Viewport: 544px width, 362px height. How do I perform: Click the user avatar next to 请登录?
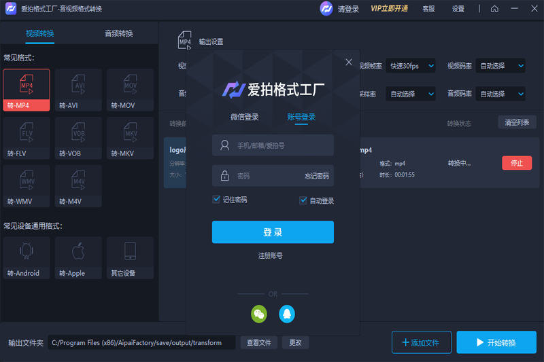click(326, 9)
